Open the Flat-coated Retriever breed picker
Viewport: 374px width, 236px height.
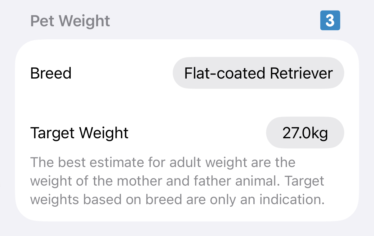coord(258,73)
